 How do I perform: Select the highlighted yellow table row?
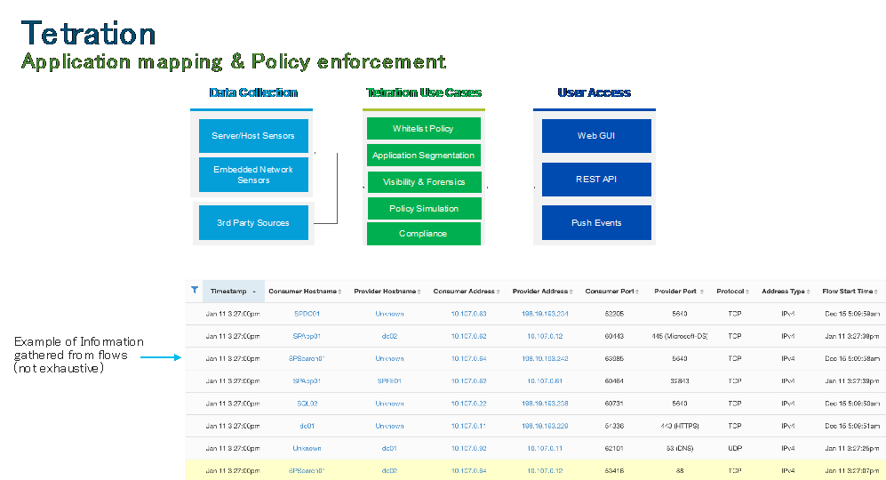[536, 470]
